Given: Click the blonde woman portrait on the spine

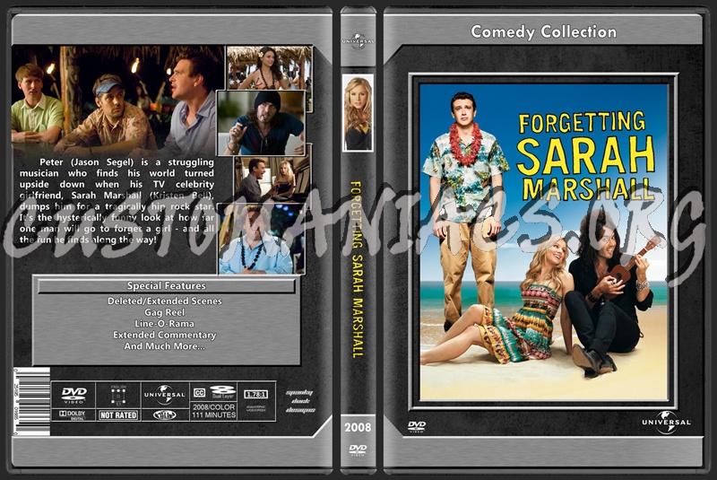Looking at the screenshot, I should pyautogui.click(x=358, y=113).
